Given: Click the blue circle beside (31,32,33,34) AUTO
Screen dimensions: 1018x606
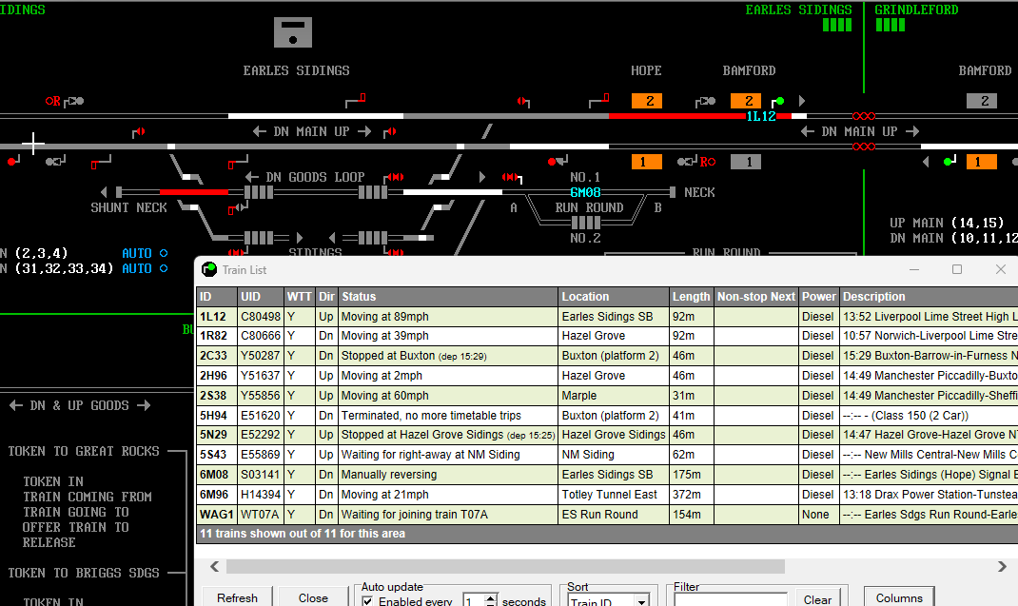Looking at the screenshot, I should pyautogui.click(x=164, y=268).
